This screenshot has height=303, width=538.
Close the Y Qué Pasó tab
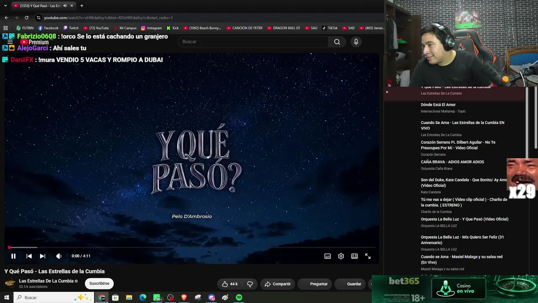coord(72,6)
